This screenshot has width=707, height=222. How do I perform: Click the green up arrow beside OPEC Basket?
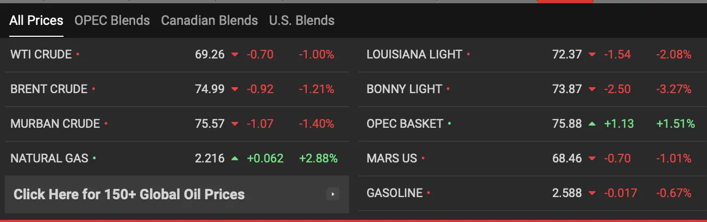coord(592,124)
